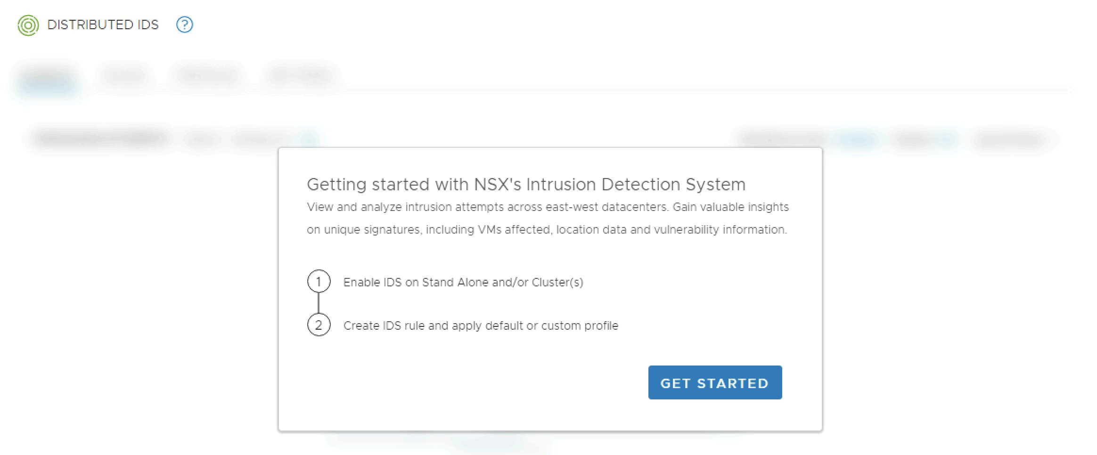Click the small blurred blue icon above dialog corner
This screenshot has height=455, width=1097.
point(309,138)
